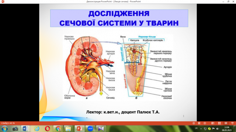The width and height of the screenshot is (236, 132).
Task: Click lecturer text 'Лектор: к.вет.н., доцент Палюх Т.А.'
Action: tap(123, 112)
